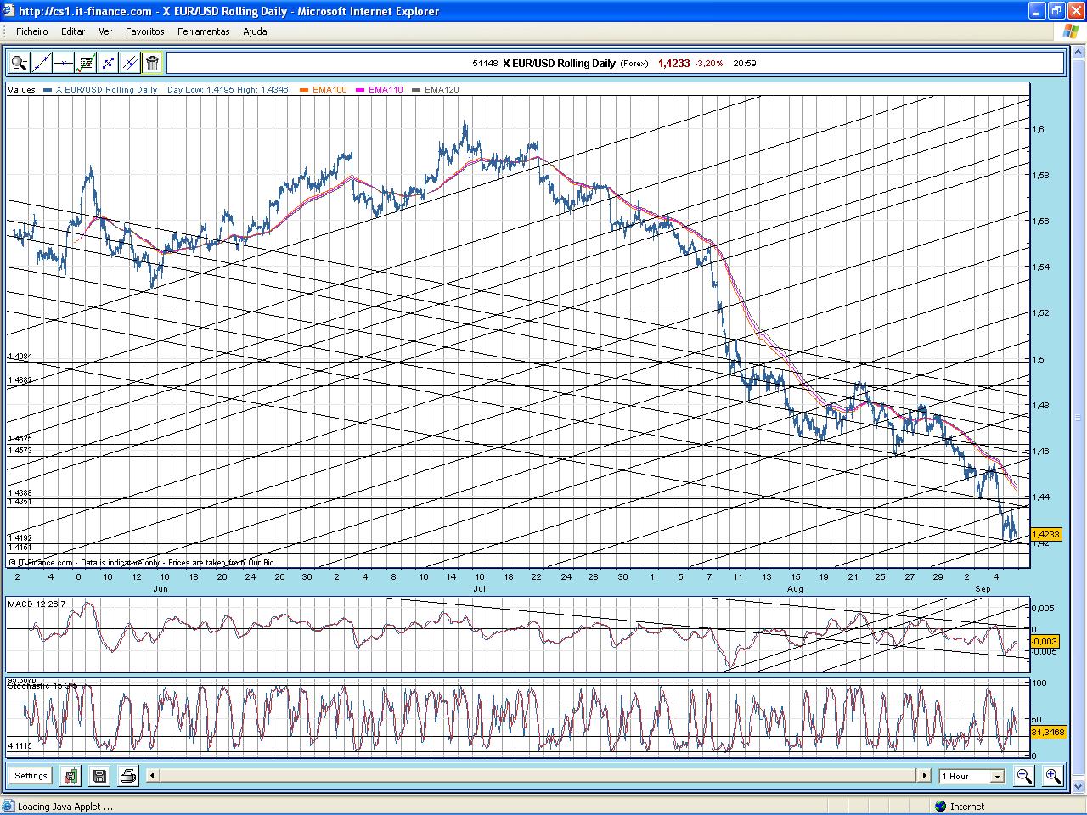
Task: Click the Jun month label on time axis
Action: 161,588
